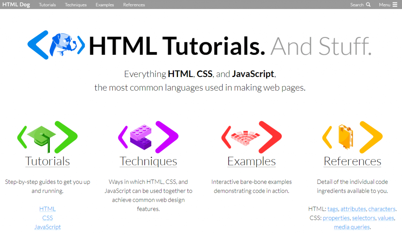The width and height of the screenshot is (402, 235).
Task: Select Techniques in the top navigation bar
Action: coord(76,5)
